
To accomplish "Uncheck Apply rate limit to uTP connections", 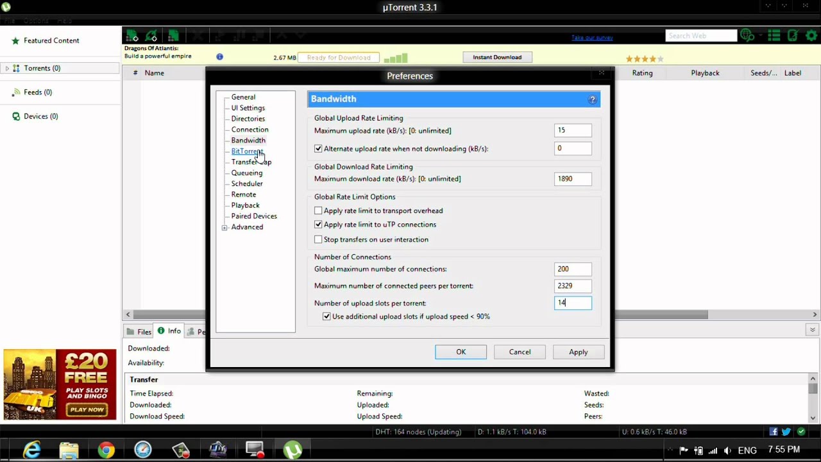I will 318,225.
